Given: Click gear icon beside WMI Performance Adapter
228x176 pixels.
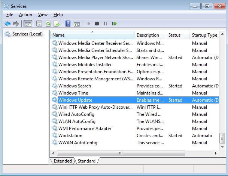Looking at the screenshot, I should pos(55,128).
